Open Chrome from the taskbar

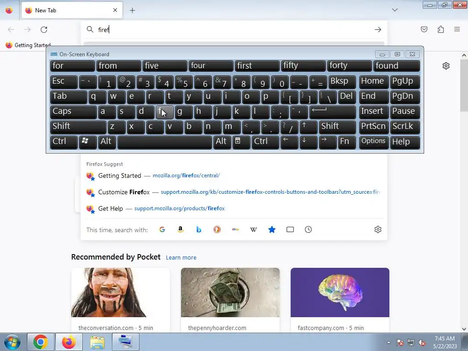pos(41,342)
